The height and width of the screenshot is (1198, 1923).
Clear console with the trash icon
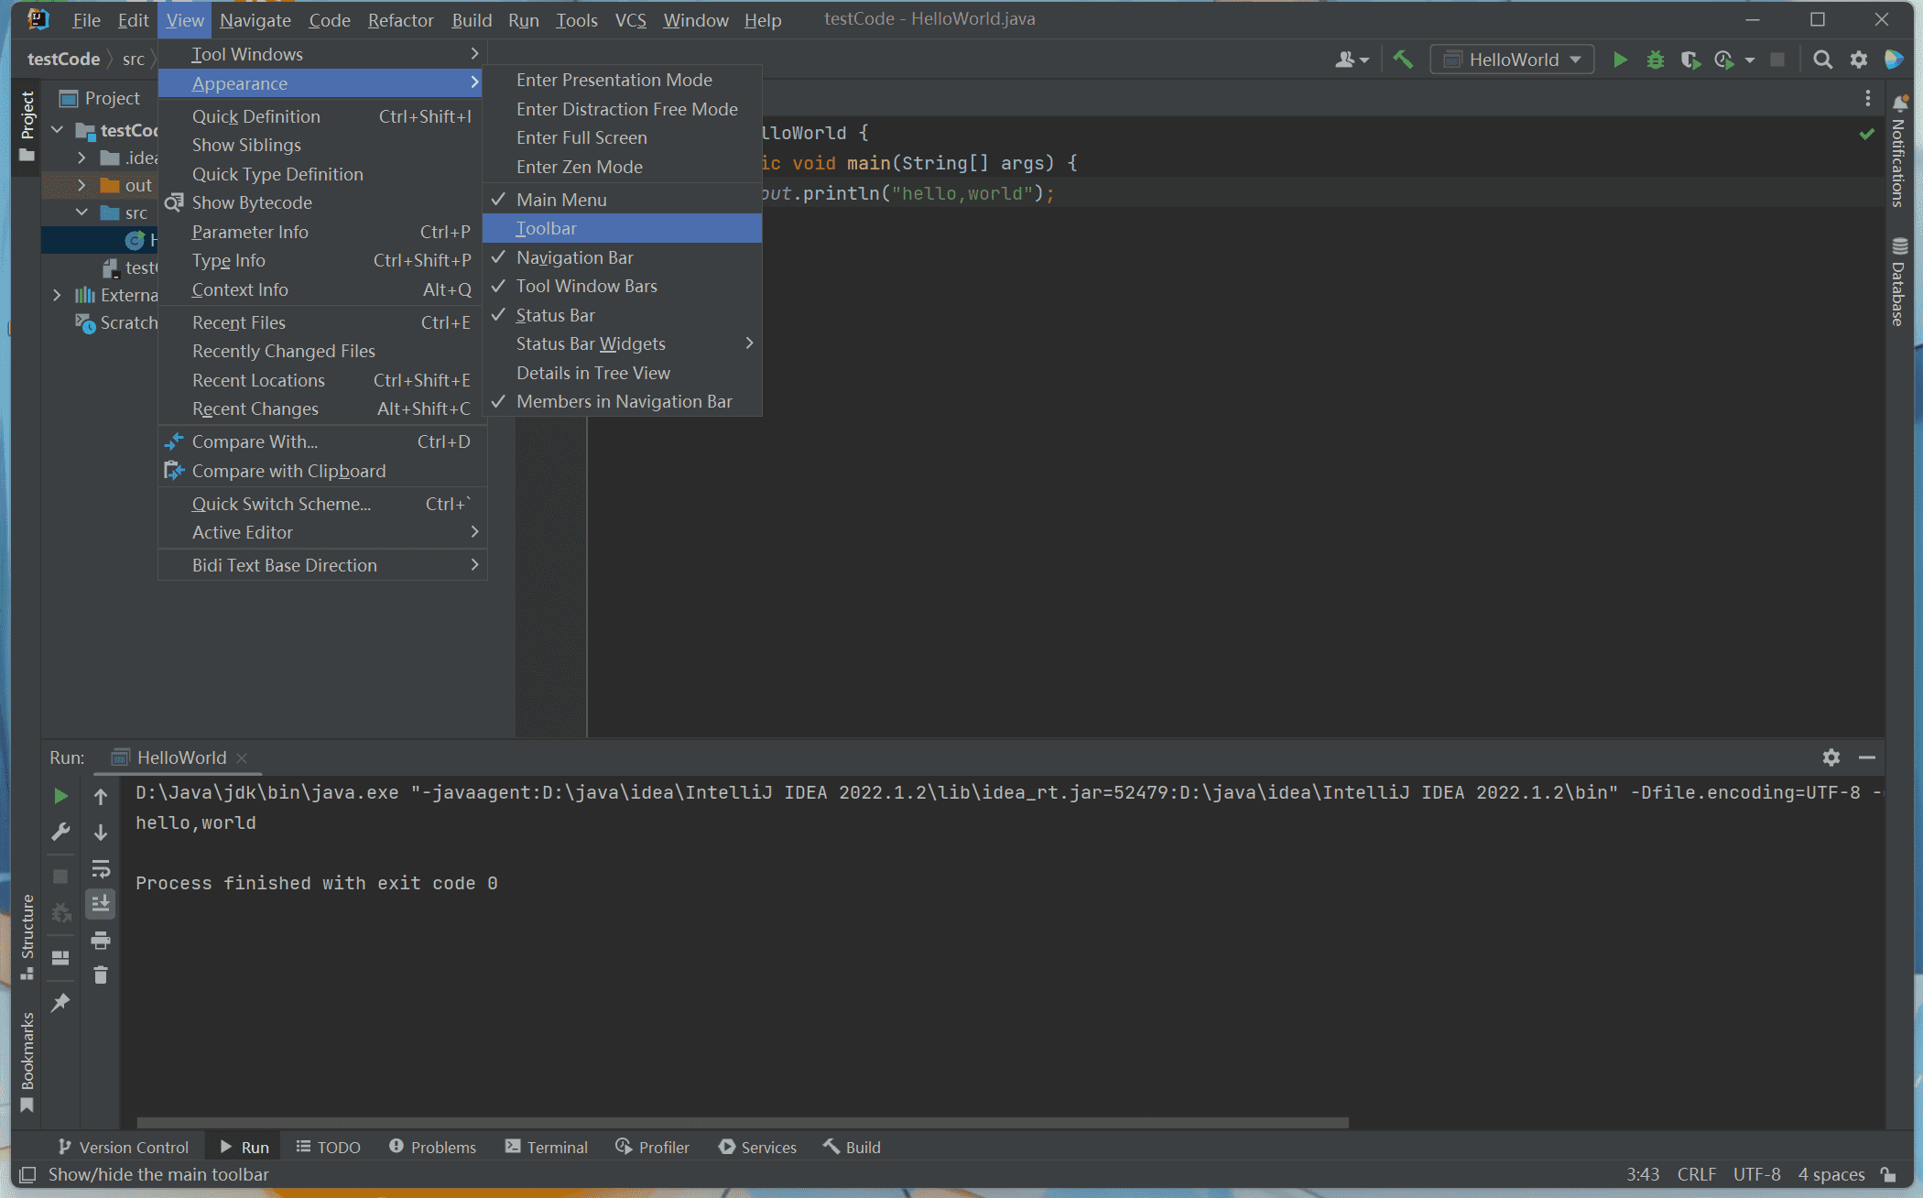pos(101,975)
